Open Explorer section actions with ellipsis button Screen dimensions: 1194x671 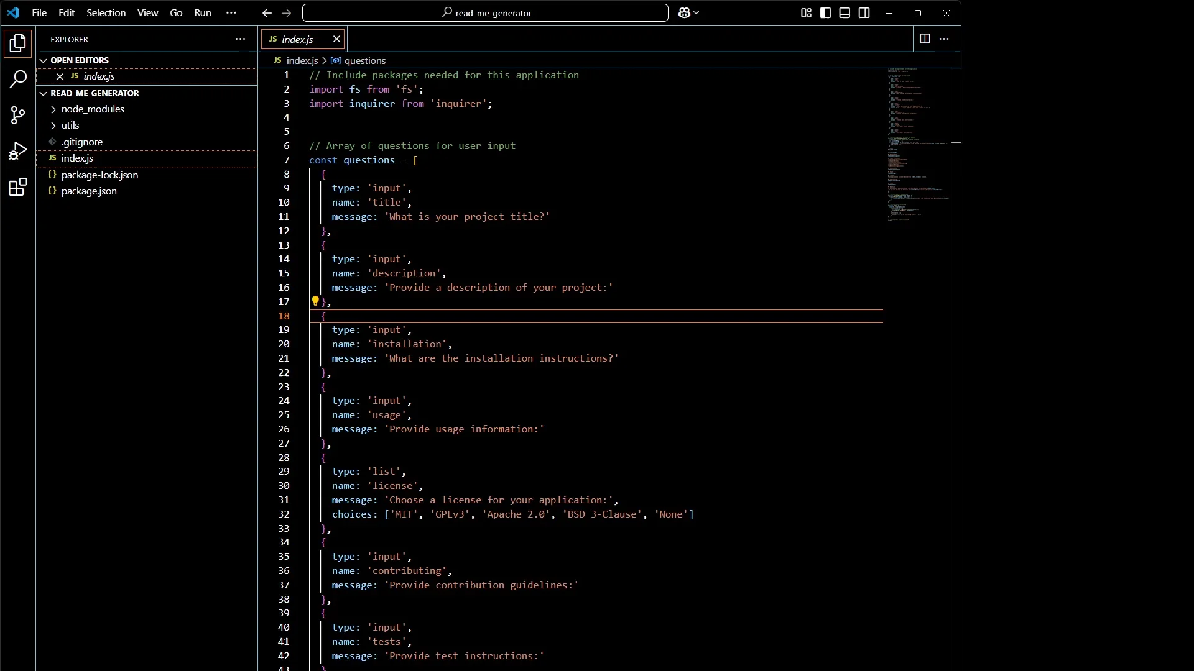241,39
